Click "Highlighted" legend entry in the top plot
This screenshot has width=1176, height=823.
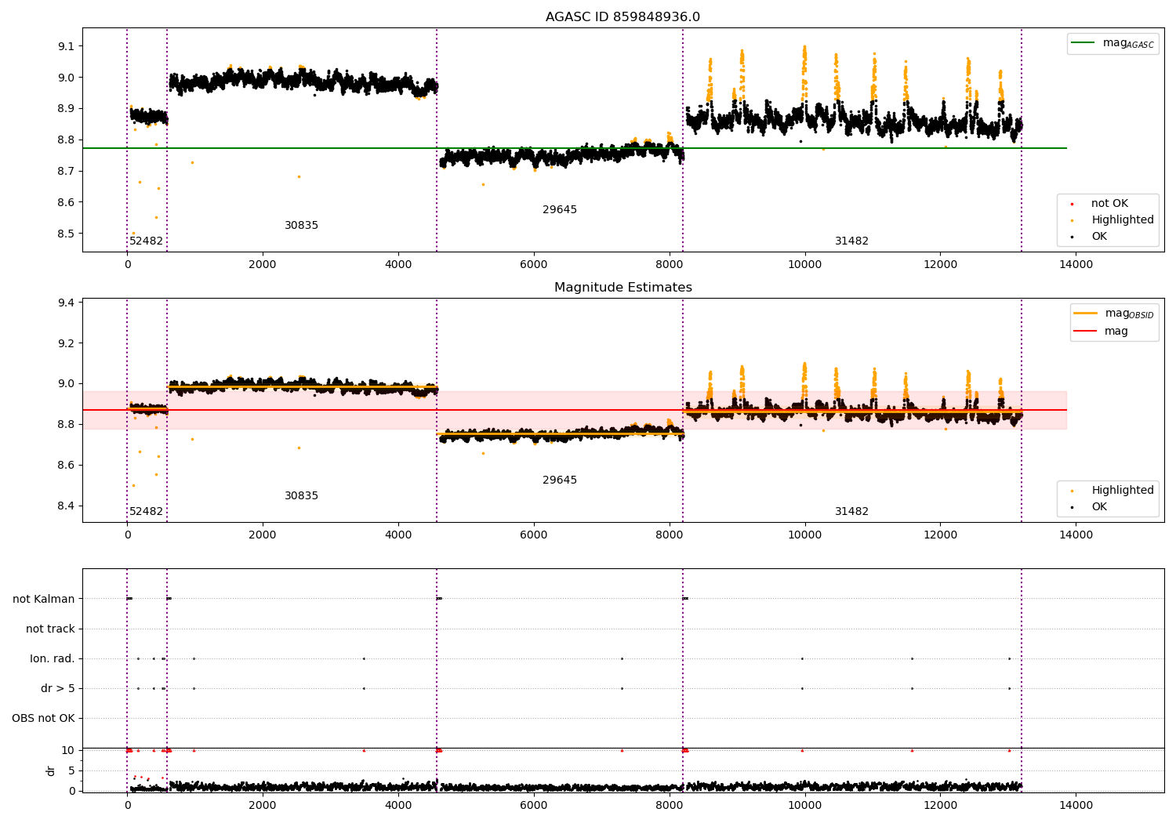click(1112, 219)
